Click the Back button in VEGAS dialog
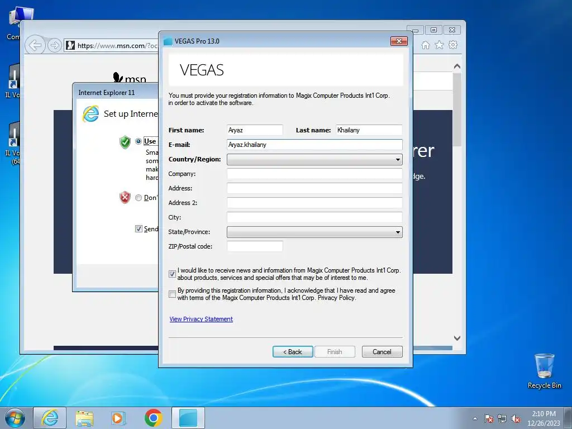Image resolution: width=572 pixels, height=429 pixels. 293,352
